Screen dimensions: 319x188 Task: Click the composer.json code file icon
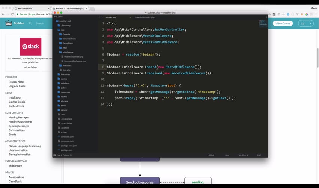[59, 136]
